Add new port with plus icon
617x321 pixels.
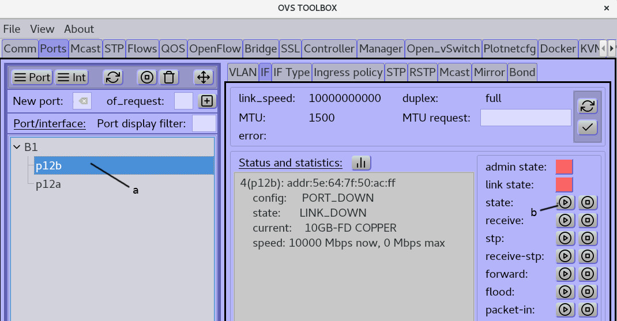pos(207,101)
